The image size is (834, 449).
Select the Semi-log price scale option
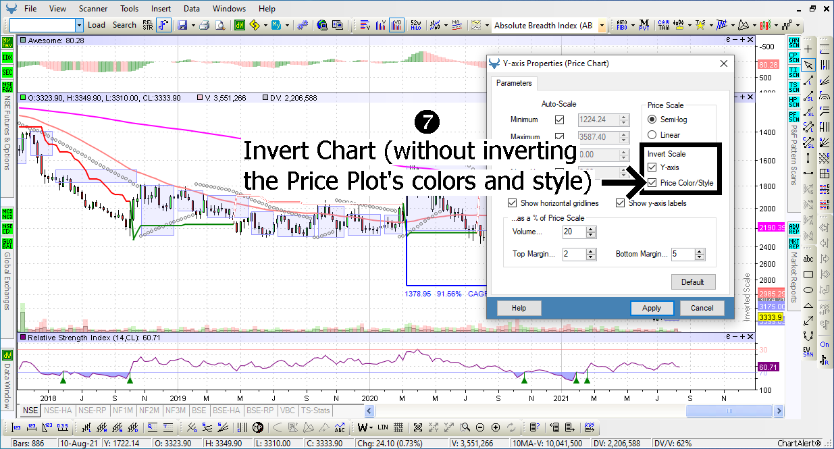(652, 119)
